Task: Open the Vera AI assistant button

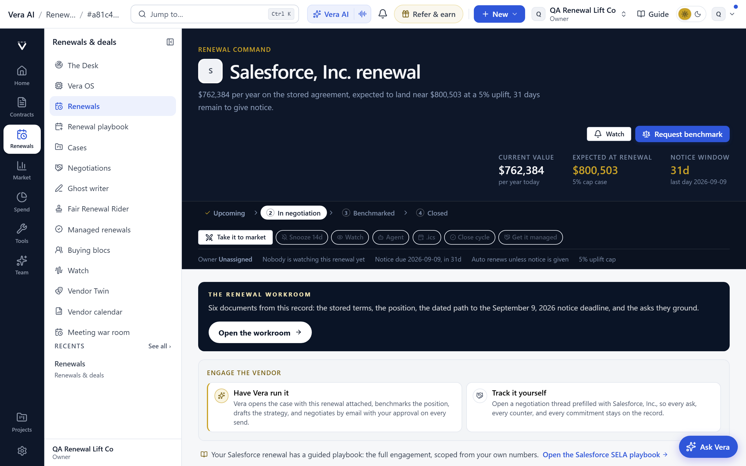Action: [331, 14]
